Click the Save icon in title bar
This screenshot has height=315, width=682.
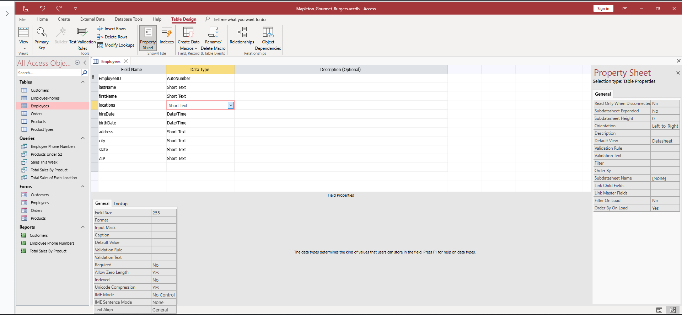coord(26,9)
